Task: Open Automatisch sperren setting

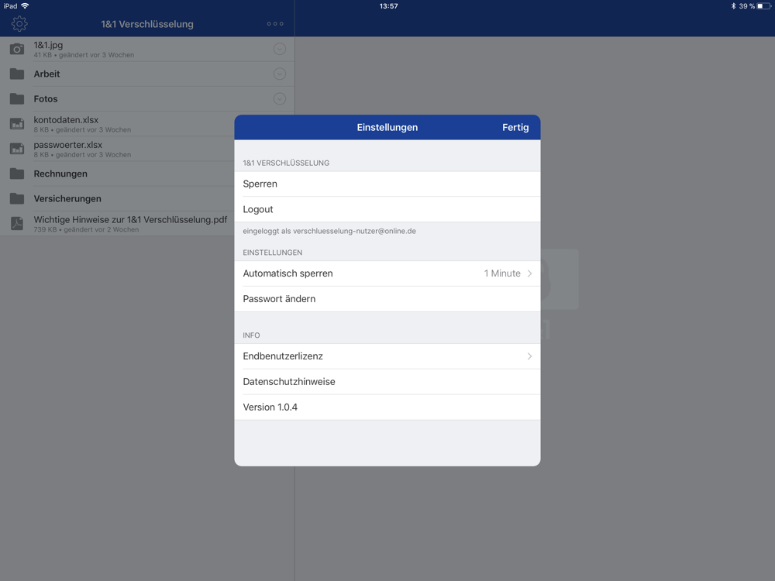Action: coord(387,273)
